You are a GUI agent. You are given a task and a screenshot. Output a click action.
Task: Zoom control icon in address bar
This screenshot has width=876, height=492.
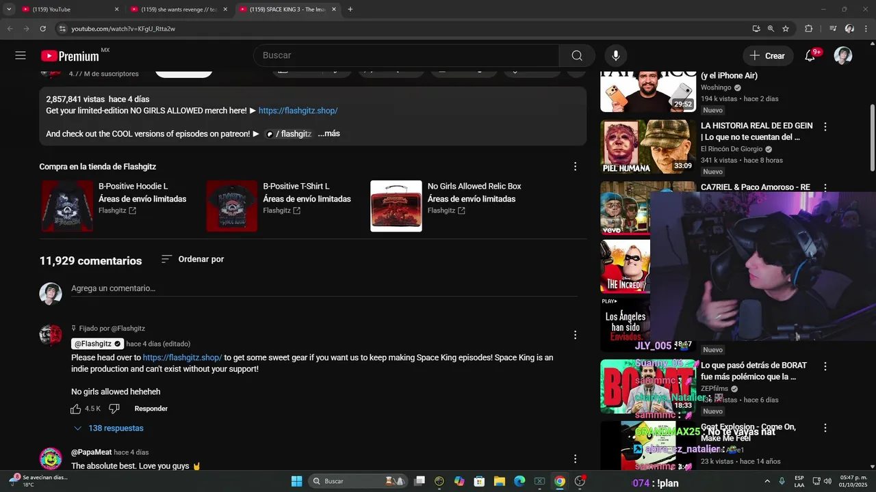point(771,29)
